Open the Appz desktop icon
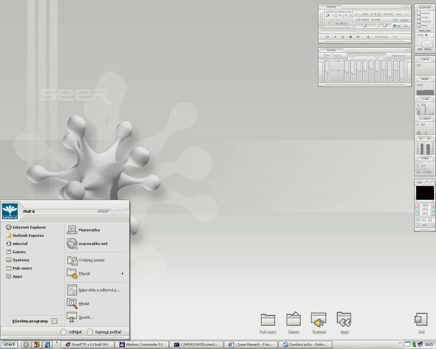The image size is (436, 349). point(344,319)
